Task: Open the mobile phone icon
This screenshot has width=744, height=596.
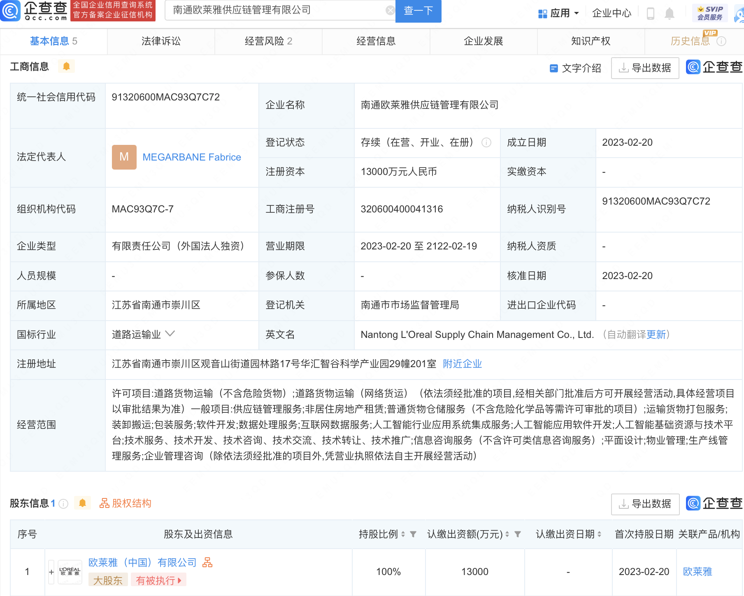Action: 651,14
